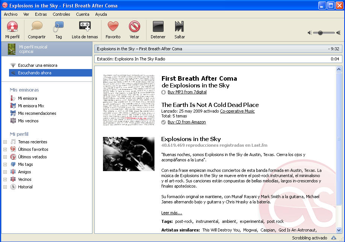Expand Mis tags tree node
This screenshot has width=345, height=242.
pyautogui.click(x=5, y=164)
